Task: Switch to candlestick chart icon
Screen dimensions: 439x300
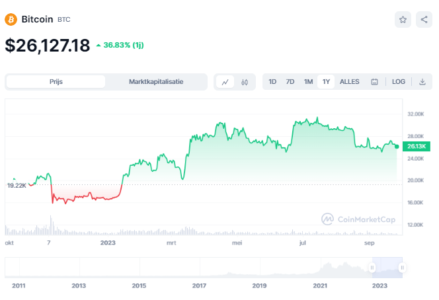Action: coord(245,82)
